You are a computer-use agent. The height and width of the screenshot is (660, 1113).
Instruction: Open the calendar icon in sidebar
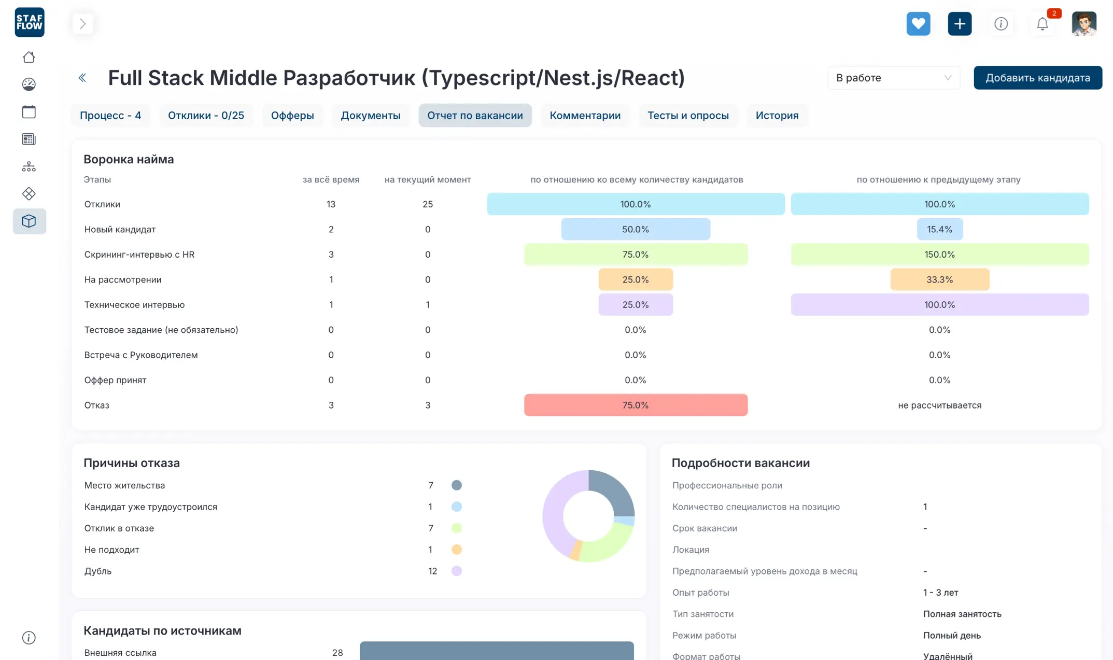click(29, 111)
